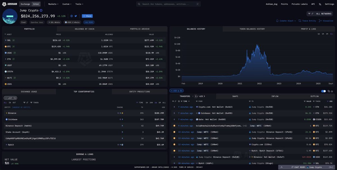
Task: Switch to Portfolio Archive tab
Action: coord(140,29)
